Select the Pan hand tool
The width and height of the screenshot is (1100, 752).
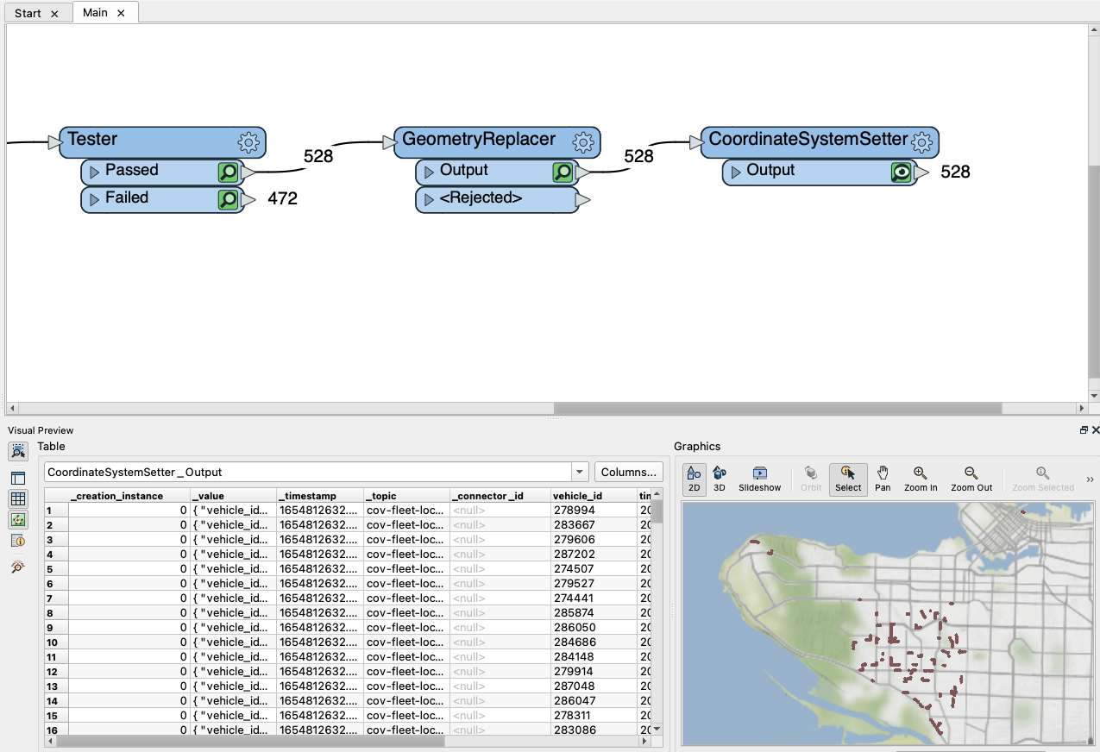pos(883,479)
